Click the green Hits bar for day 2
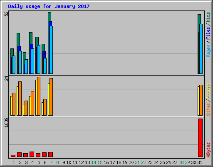This screenshot has height=167, width=213. 18,39
